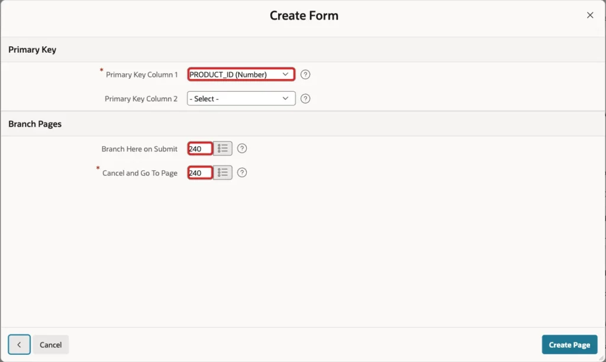The height and width of the screenshot is (362, 606).
Task: Open help for Cancel and Go To Page
Action: click(x=242, y=173)
